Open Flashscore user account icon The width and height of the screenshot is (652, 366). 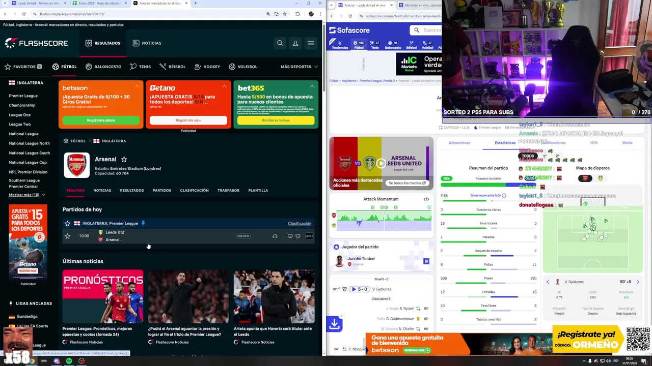tap(295, 43)
